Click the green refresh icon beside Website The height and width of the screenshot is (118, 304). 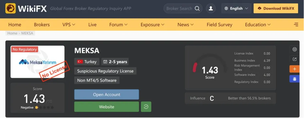(146, 107)
